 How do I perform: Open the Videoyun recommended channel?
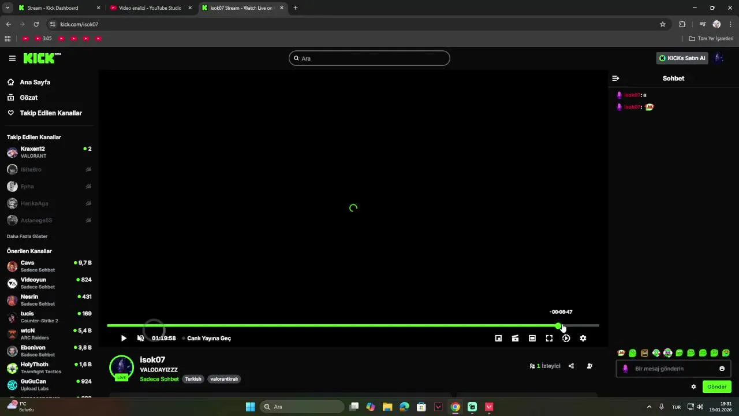click(x=49, y=283)
